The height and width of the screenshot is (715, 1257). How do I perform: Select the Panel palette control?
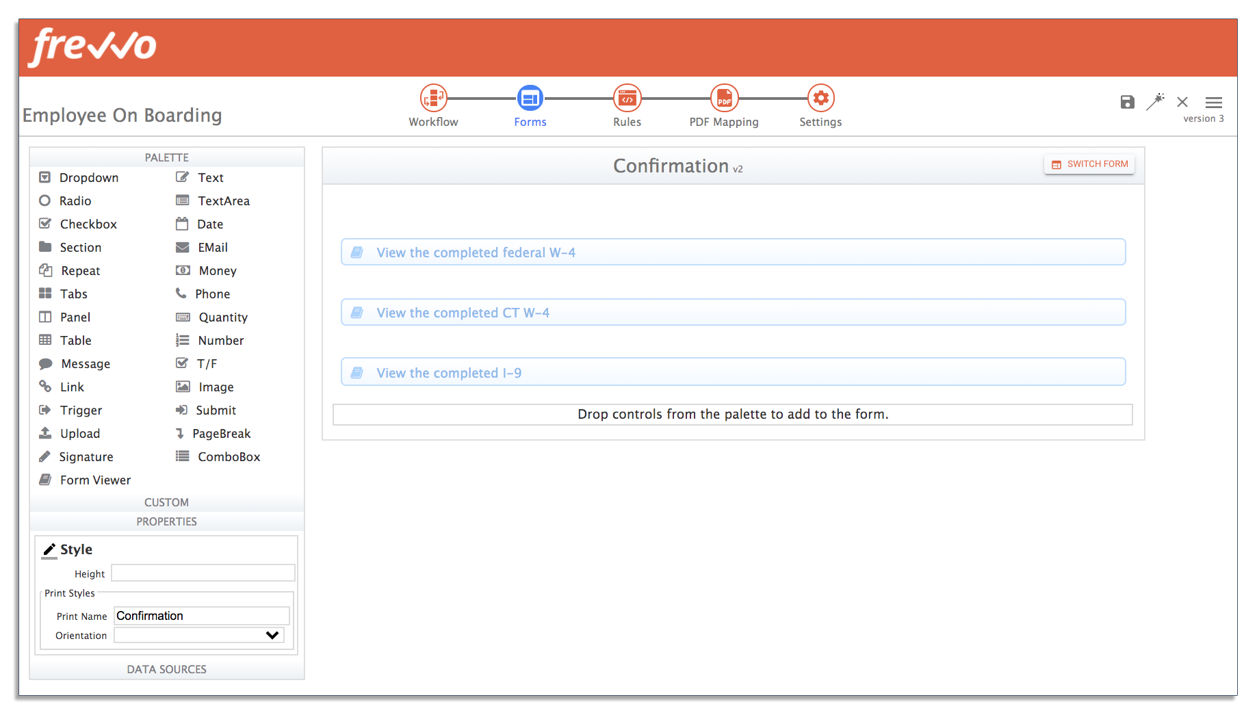click(64, 317)
